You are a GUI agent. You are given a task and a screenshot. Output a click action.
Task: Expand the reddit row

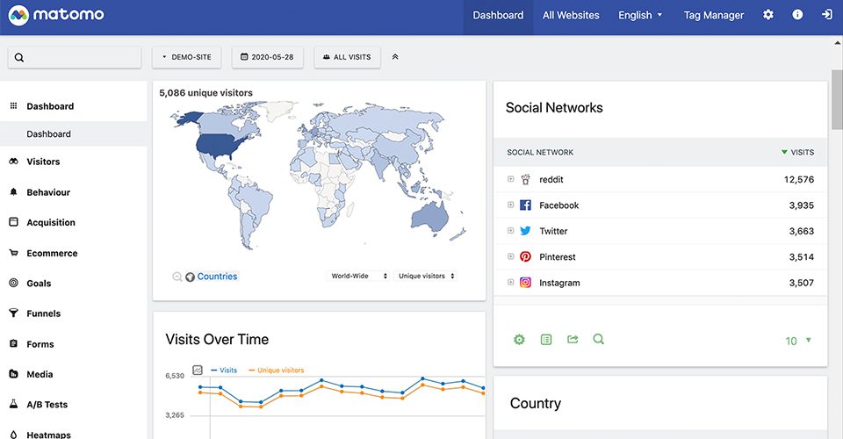pyautogui.click(x=510, y=179)
